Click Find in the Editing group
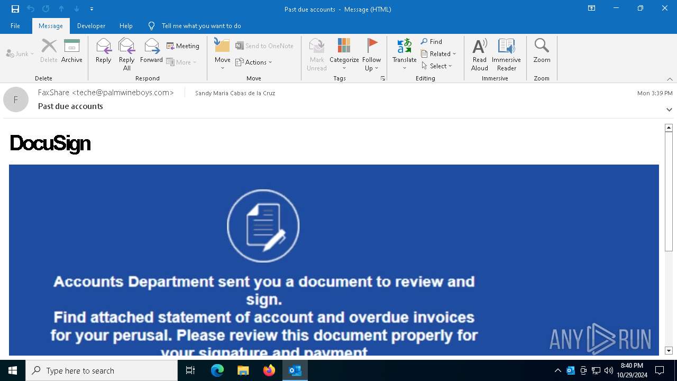677x381 pixels. click(x=432, y=41)
